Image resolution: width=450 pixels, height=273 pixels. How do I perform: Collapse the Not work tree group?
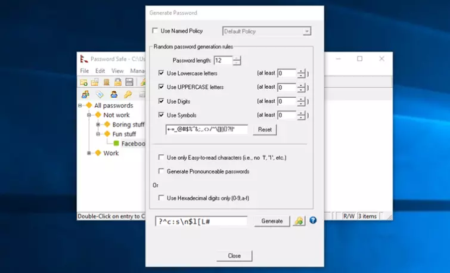pyautogui.click(x=89, y=115)
